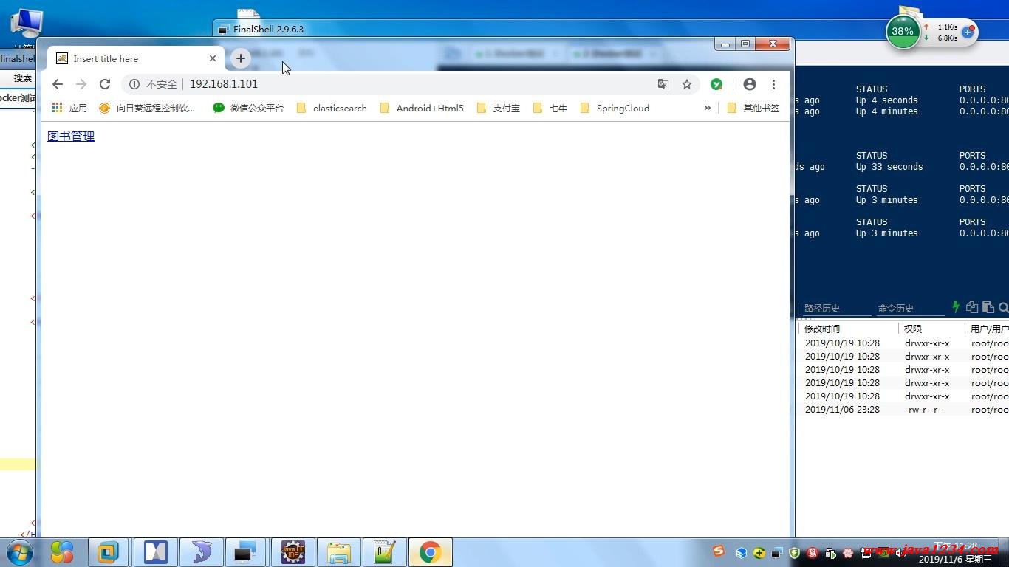Open the 七牛 bookmark folder
1009x567 pixels.
pos(550,108)
